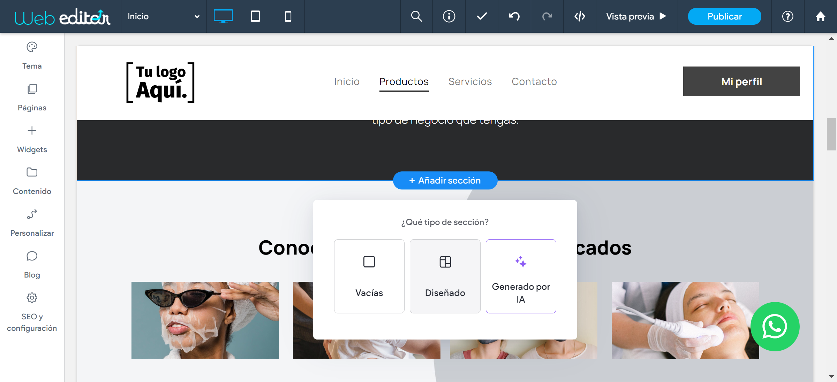Click the scrollbar up arrow
Image resolution: width=837 pixels, height=382 pixels.
(x=831, y=38)
